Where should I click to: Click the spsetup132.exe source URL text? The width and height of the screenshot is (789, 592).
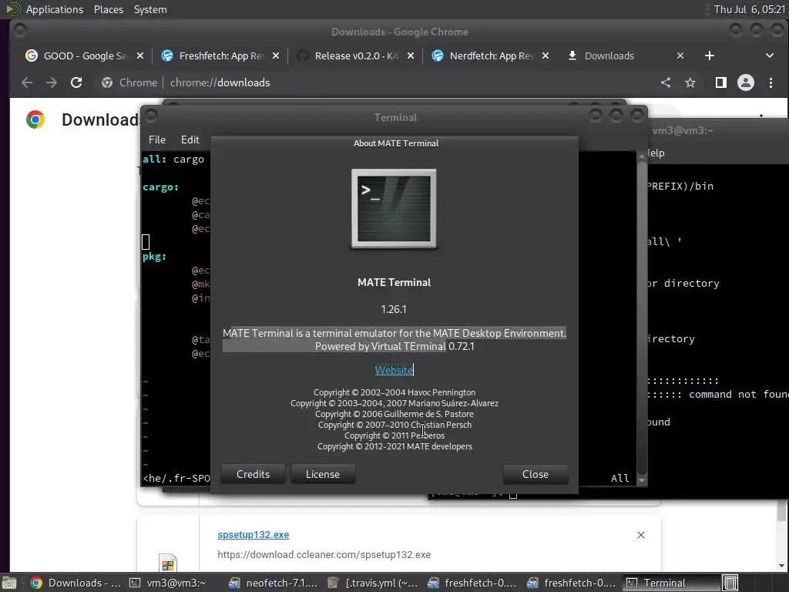[x=324, y=554]
